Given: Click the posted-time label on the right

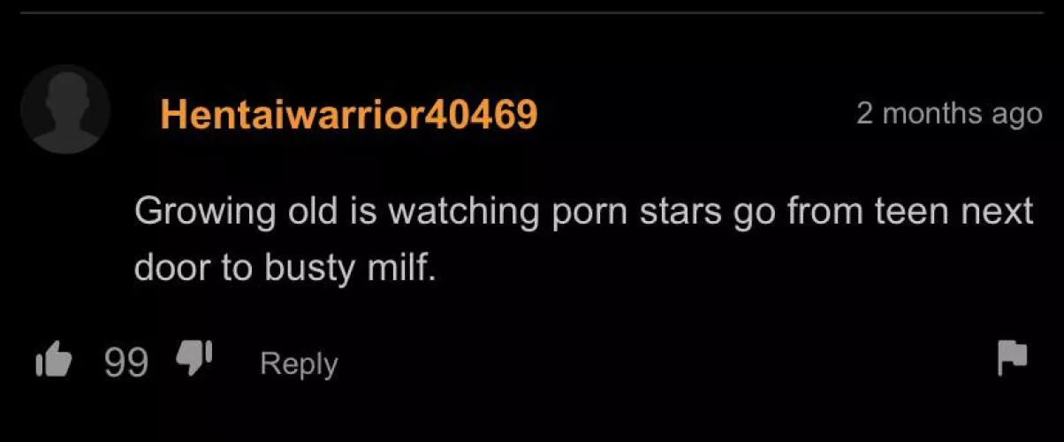Looking at the screenshot, I should 949,113.
